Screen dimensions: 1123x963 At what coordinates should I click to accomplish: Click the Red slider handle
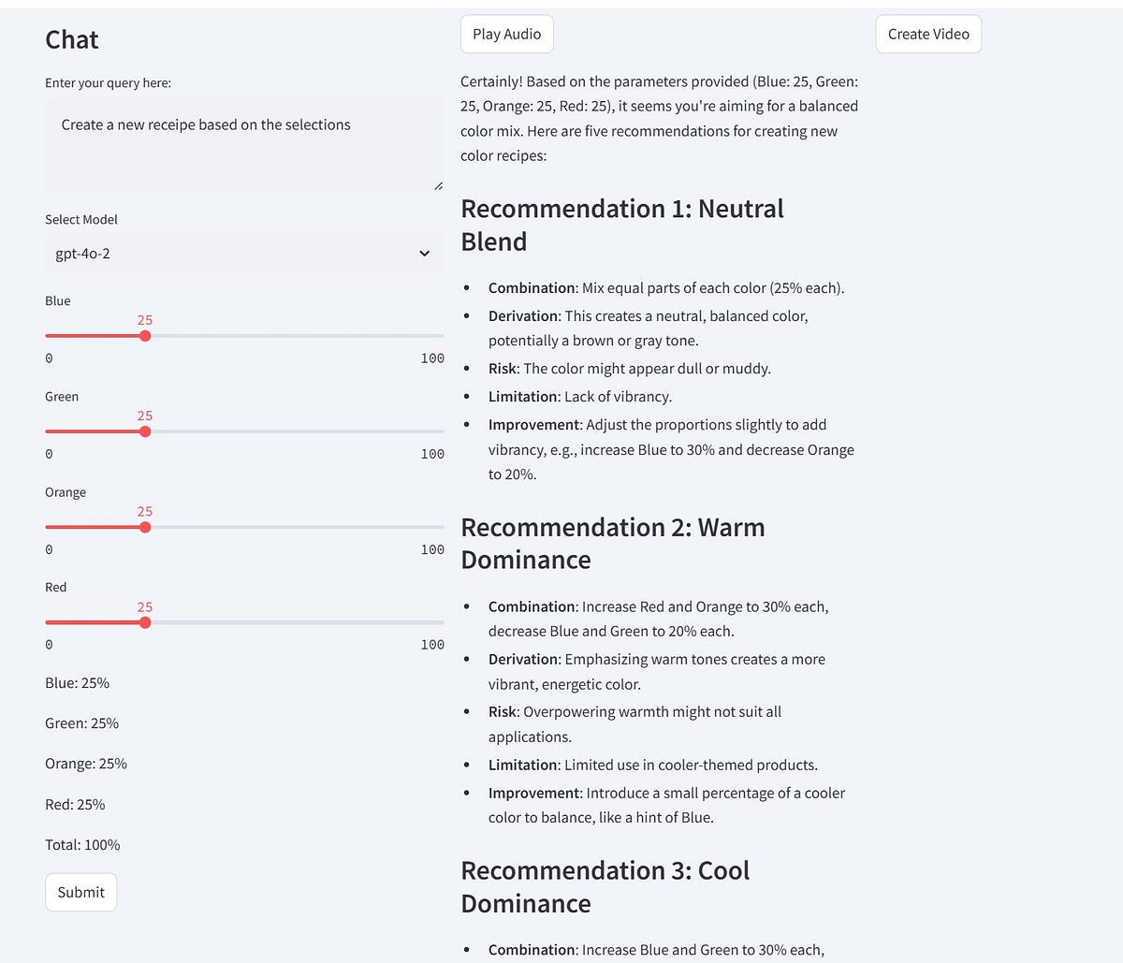(145, 621)
